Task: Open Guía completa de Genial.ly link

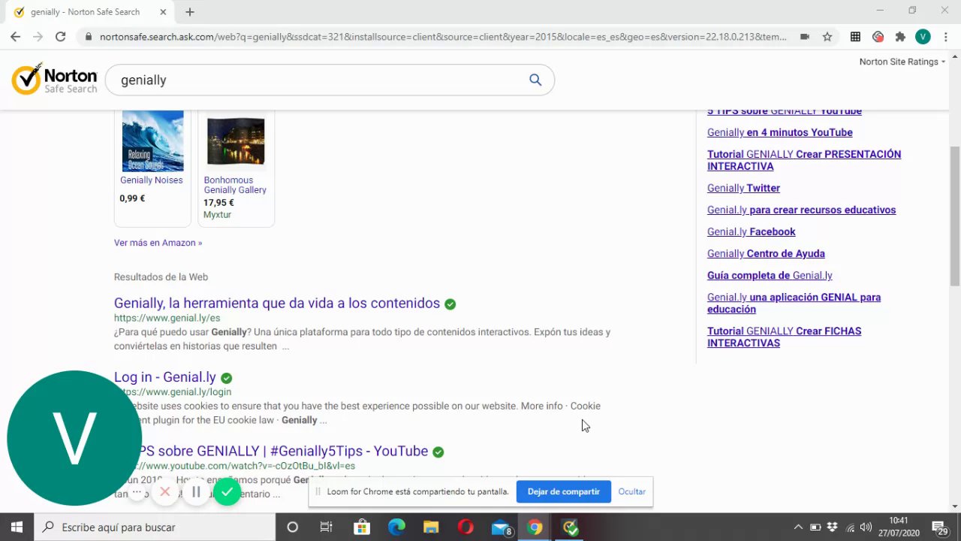Action: pyautogui.click(x=770, y=275)
